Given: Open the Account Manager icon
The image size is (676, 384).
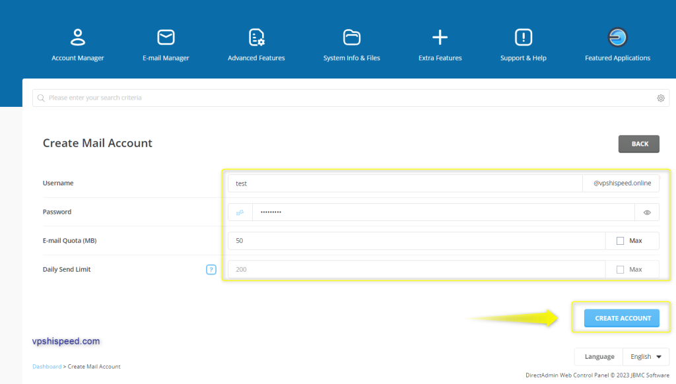Looking at the screenshot, I should 78,37.
